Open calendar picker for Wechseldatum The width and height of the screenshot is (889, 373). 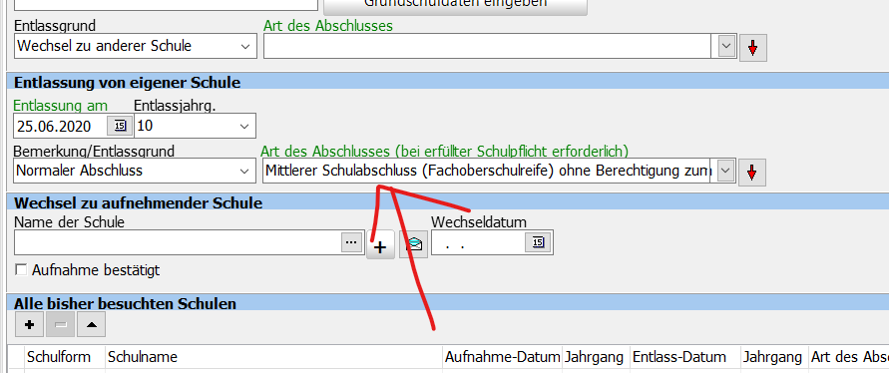[x=538, y=242]
